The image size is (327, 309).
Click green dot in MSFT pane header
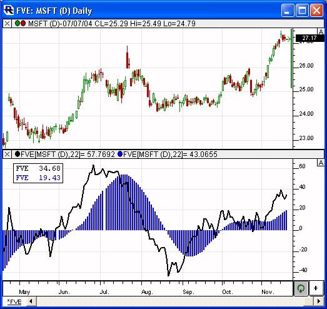18,23
